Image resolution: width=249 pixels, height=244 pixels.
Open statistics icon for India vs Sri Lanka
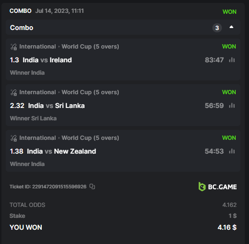coord(232,106)
